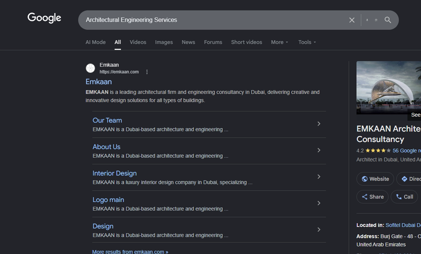This screenshot has height=254, width=421.
Task: Expand the Design row chevron
Action: tap(319, 229)
